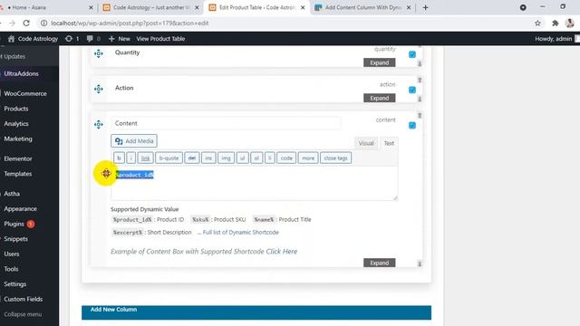Click the Add Media button
Image resolution: width=580 pixels, height=326 pixels.
(134, 141)
